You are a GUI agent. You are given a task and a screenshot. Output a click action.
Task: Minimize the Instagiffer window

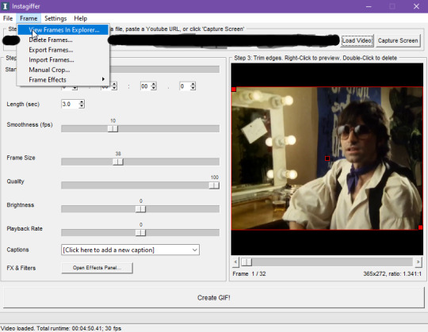pyautogui.click(x=369, y=6)
